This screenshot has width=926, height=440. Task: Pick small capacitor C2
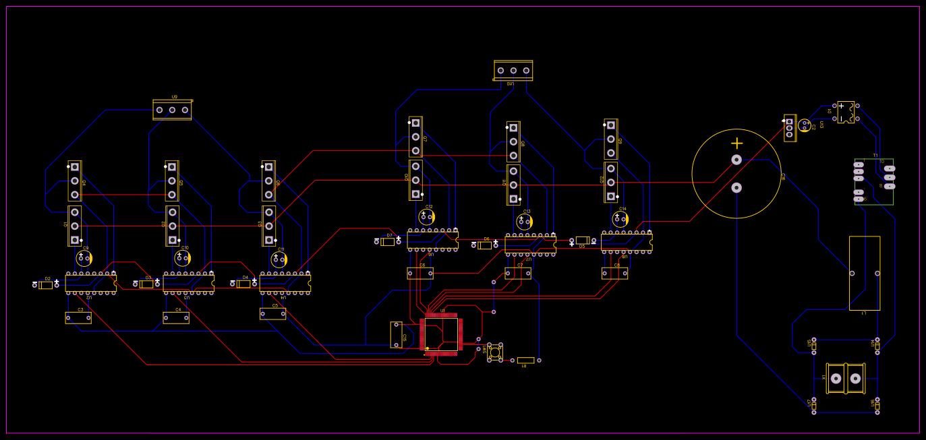point(805,125)
